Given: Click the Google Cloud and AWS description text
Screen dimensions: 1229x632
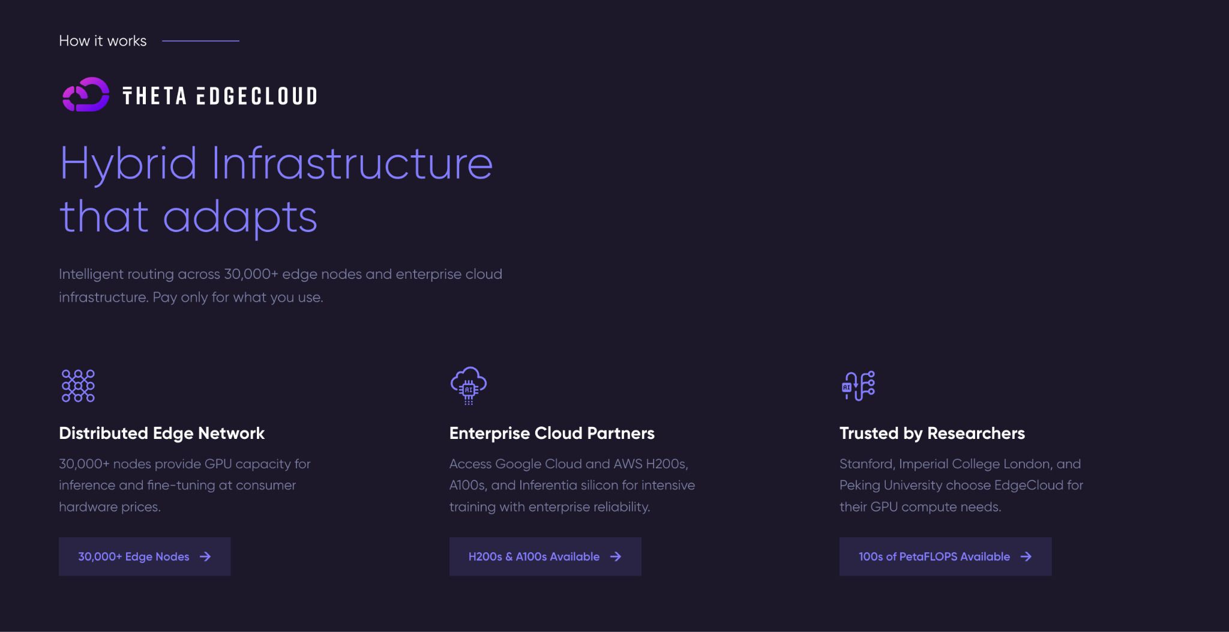Looking at the screenshot, I should click(572, 485).
